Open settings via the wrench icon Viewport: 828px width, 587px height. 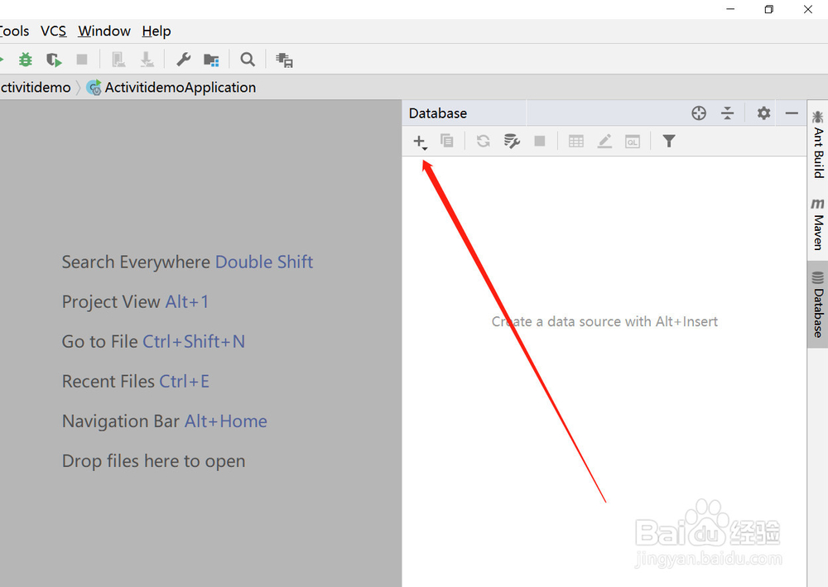coord(183,59)
